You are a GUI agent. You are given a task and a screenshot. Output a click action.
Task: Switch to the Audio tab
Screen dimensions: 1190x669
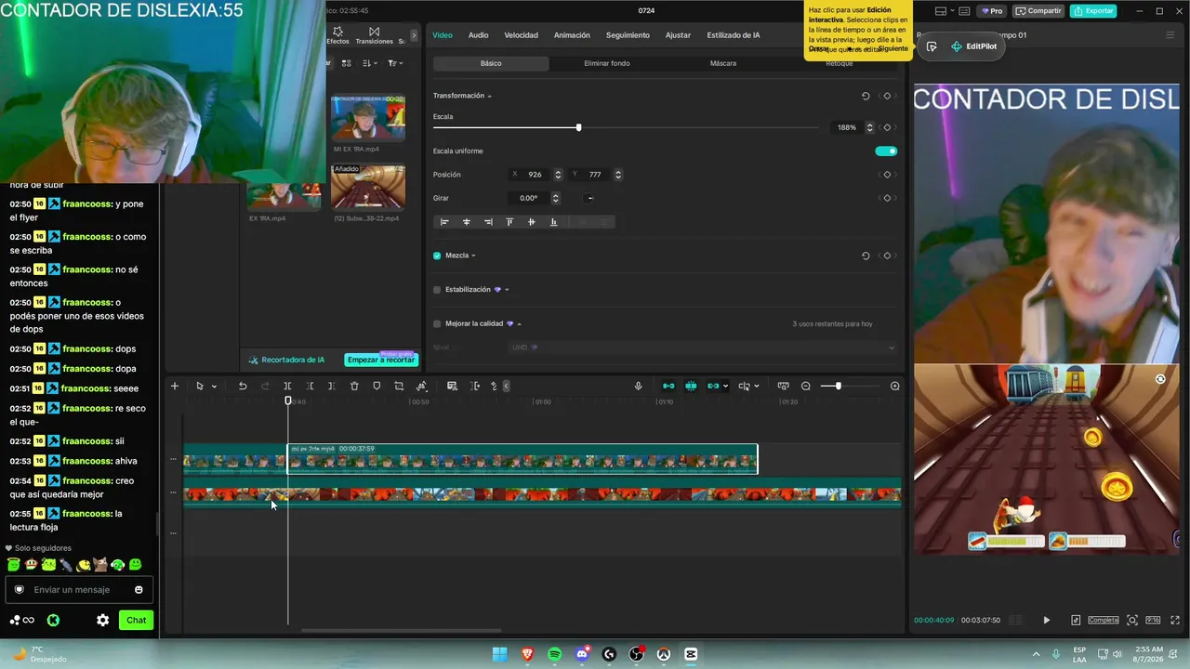pyautogui.click(x=478, y=35)
